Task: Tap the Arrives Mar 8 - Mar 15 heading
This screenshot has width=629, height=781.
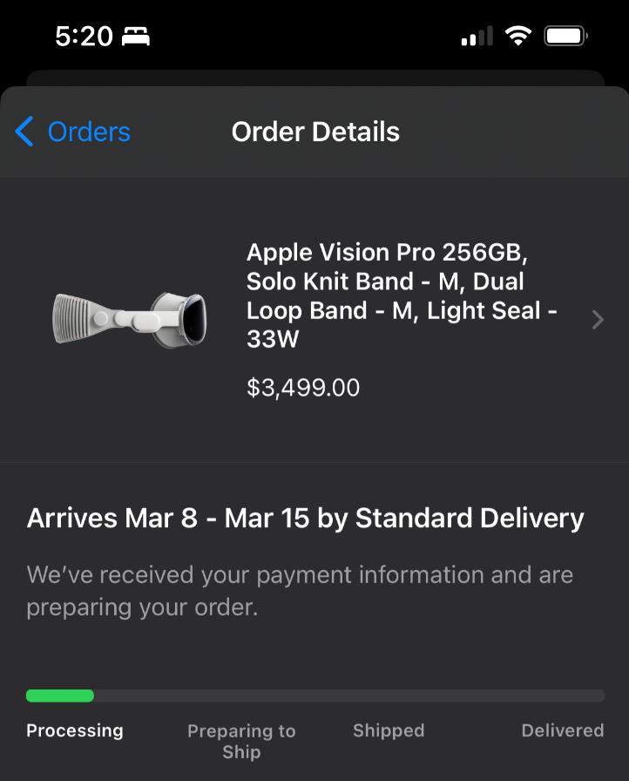Action: 305,519
